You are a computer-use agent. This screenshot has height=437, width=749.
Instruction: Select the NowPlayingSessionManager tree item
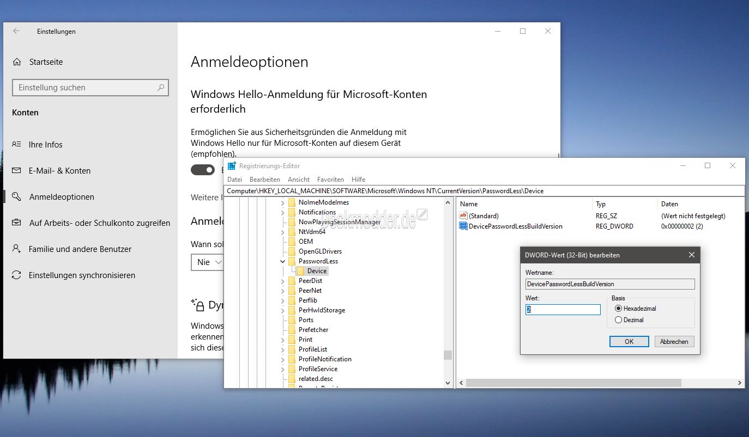[x=340, y=222]
